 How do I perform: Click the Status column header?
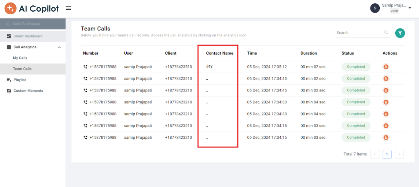[348, 53]
